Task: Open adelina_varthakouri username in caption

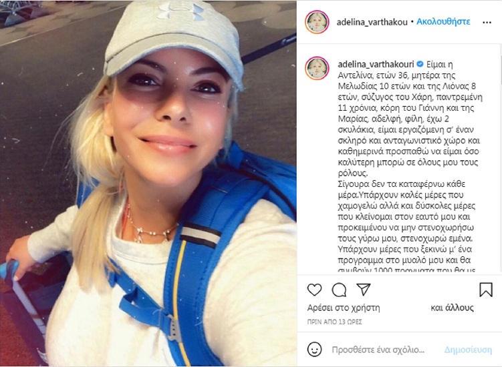Action: pyautogui.click(x=376, y=64)
